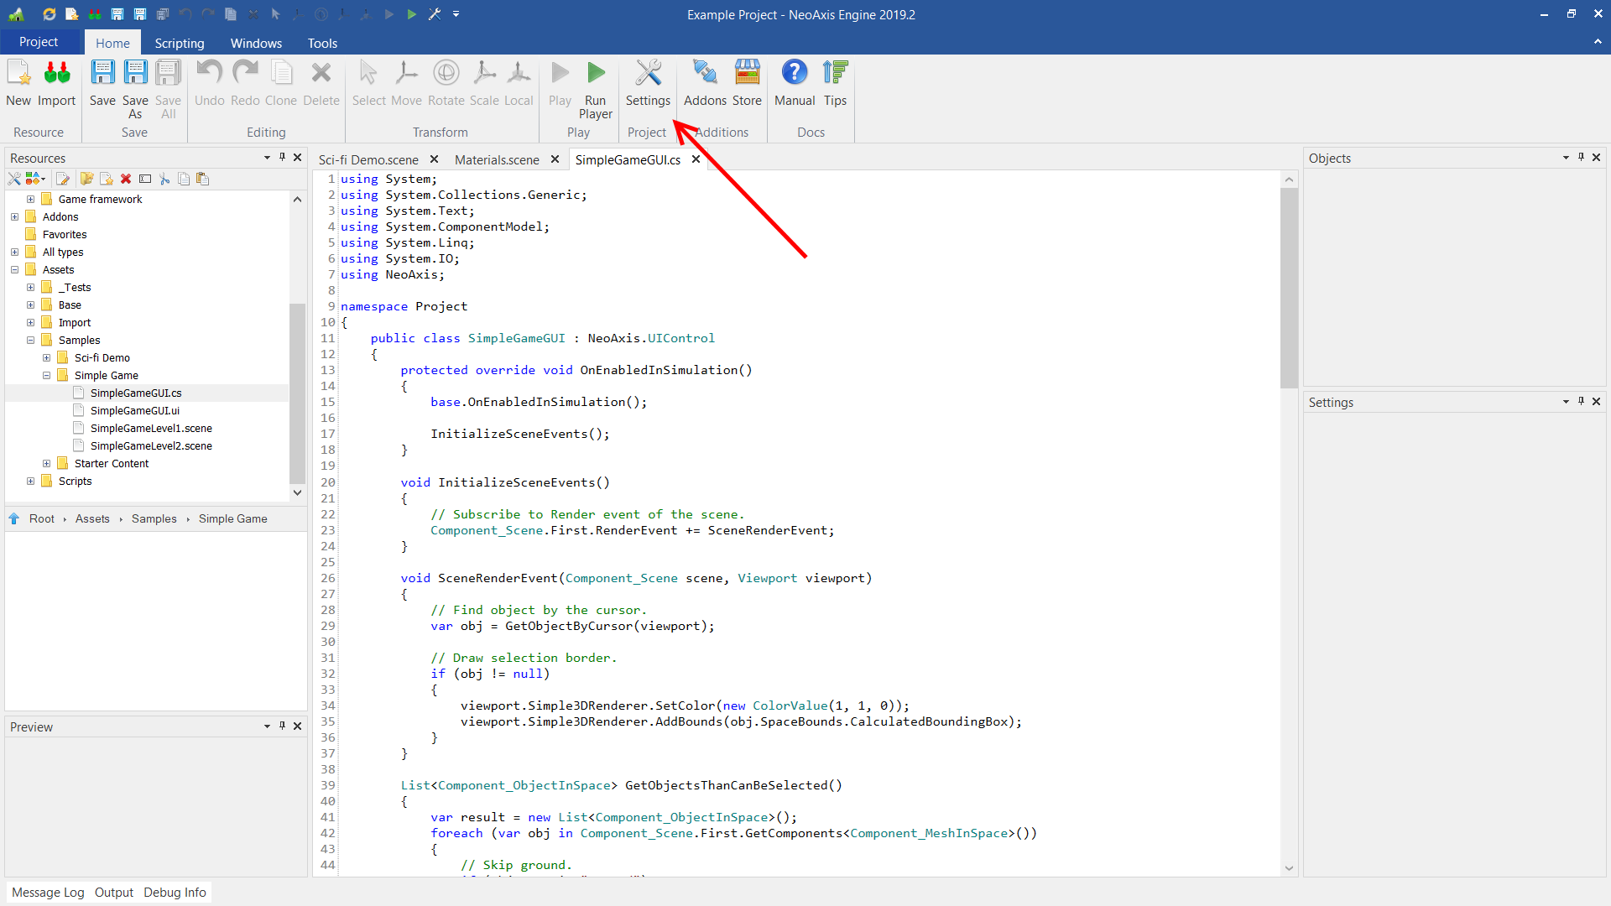Open the quick access toolbar dropdown arrow
1611x906 pixels.
pyautogui.click(x=456, y=14)
